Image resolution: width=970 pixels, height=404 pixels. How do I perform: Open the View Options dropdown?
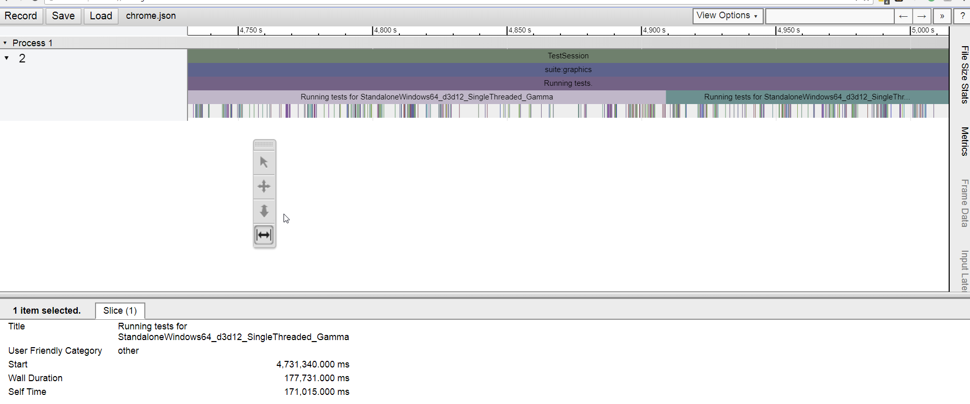point(728,16)
